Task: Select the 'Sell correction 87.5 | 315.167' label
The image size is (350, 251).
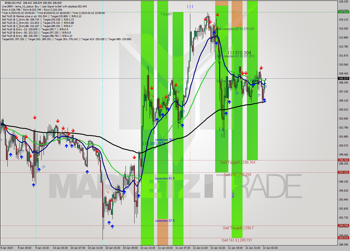Action: point(235,29)
